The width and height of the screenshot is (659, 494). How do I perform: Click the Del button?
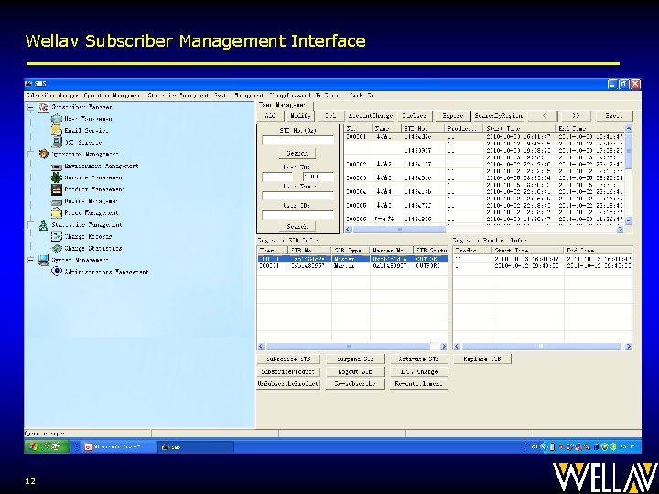coord(330,115)
